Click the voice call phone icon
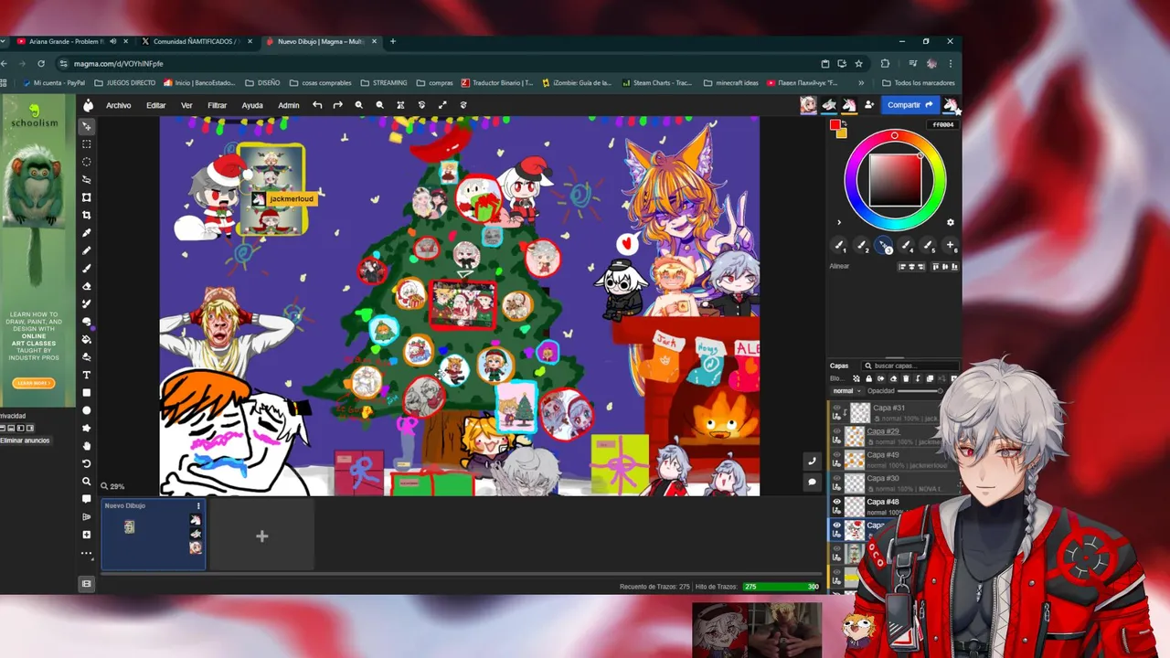Image resolution: width=1170 pixels, height=658 pixels. click(812, 462)
